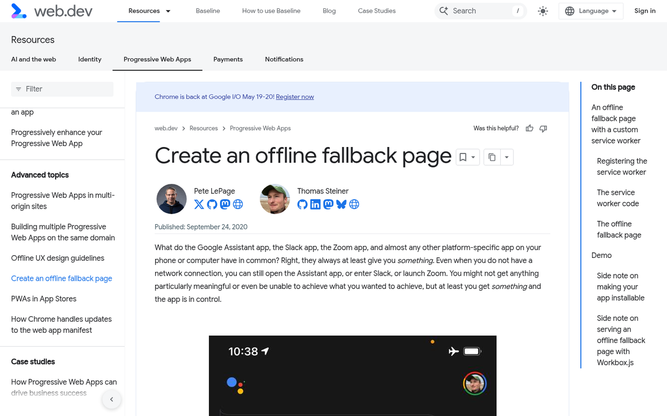Click Thomas Steiner's Bluesky butterfly icon
This screenshot has width=667, height=416.
[341, 204]
